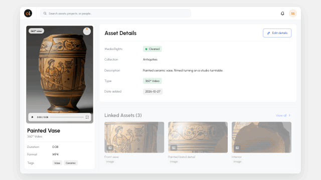The height and width of the screenshot is (180, 321).
Task: Click the image icon on Painted band detail thumbnail
Action: [x=174, y=148]
